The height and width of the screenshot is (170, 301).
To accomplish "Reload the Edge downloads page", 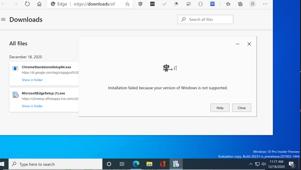I will pyautogui.click(x=27, y=4).
